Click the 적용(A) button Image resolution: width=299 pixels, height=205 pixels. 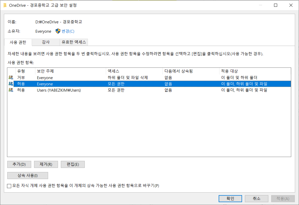click(283, 199)
